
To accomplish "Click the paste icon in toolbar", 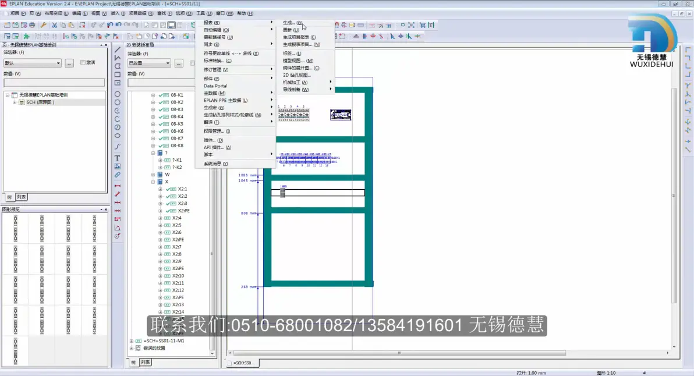I will pos(71,25).
